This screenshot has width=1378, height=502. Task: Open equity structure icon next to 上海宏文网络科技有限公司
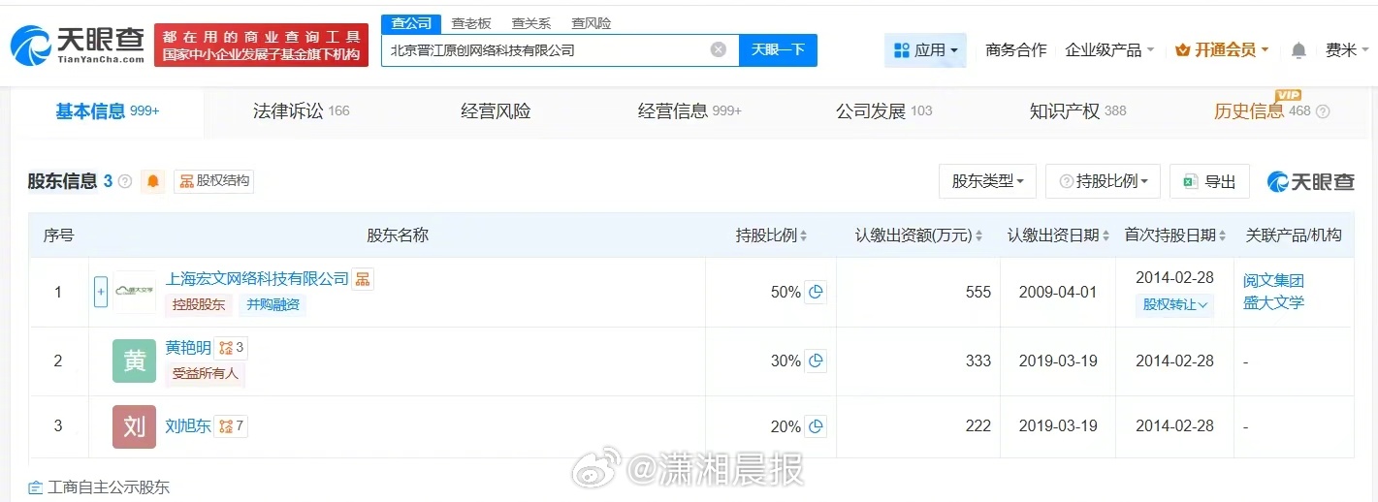(x=363, y=279)
